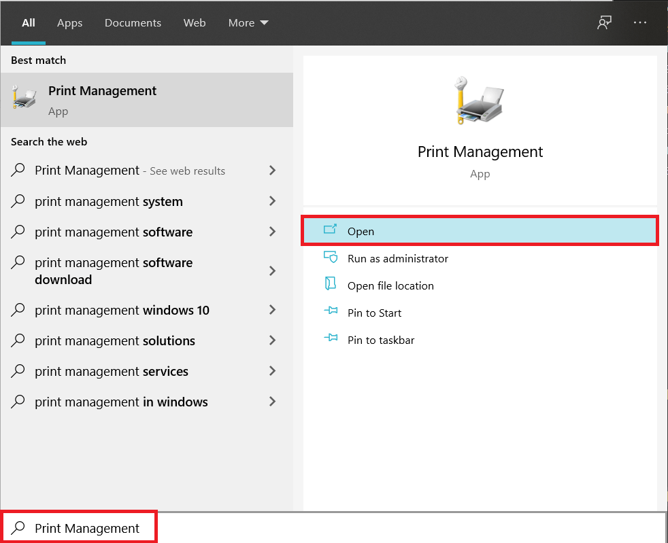Expand 'print management windows 10' arrow
The width and height of the screenshot is (668, 543).
[272, 310]
